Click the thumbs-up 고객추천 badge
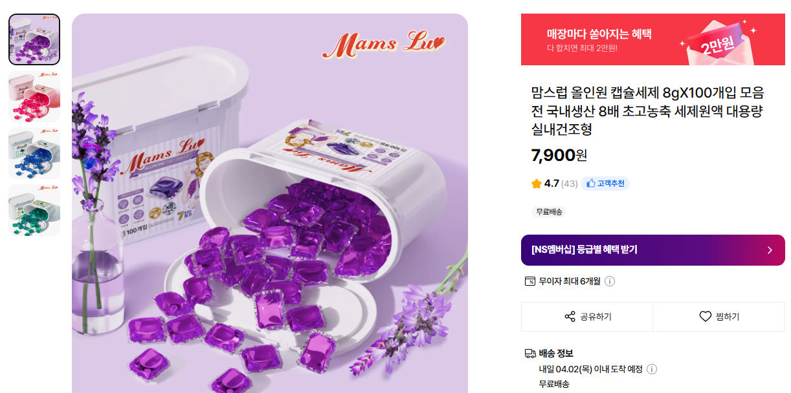The height and width of the screenshot is (393, 791). point(605,184)
